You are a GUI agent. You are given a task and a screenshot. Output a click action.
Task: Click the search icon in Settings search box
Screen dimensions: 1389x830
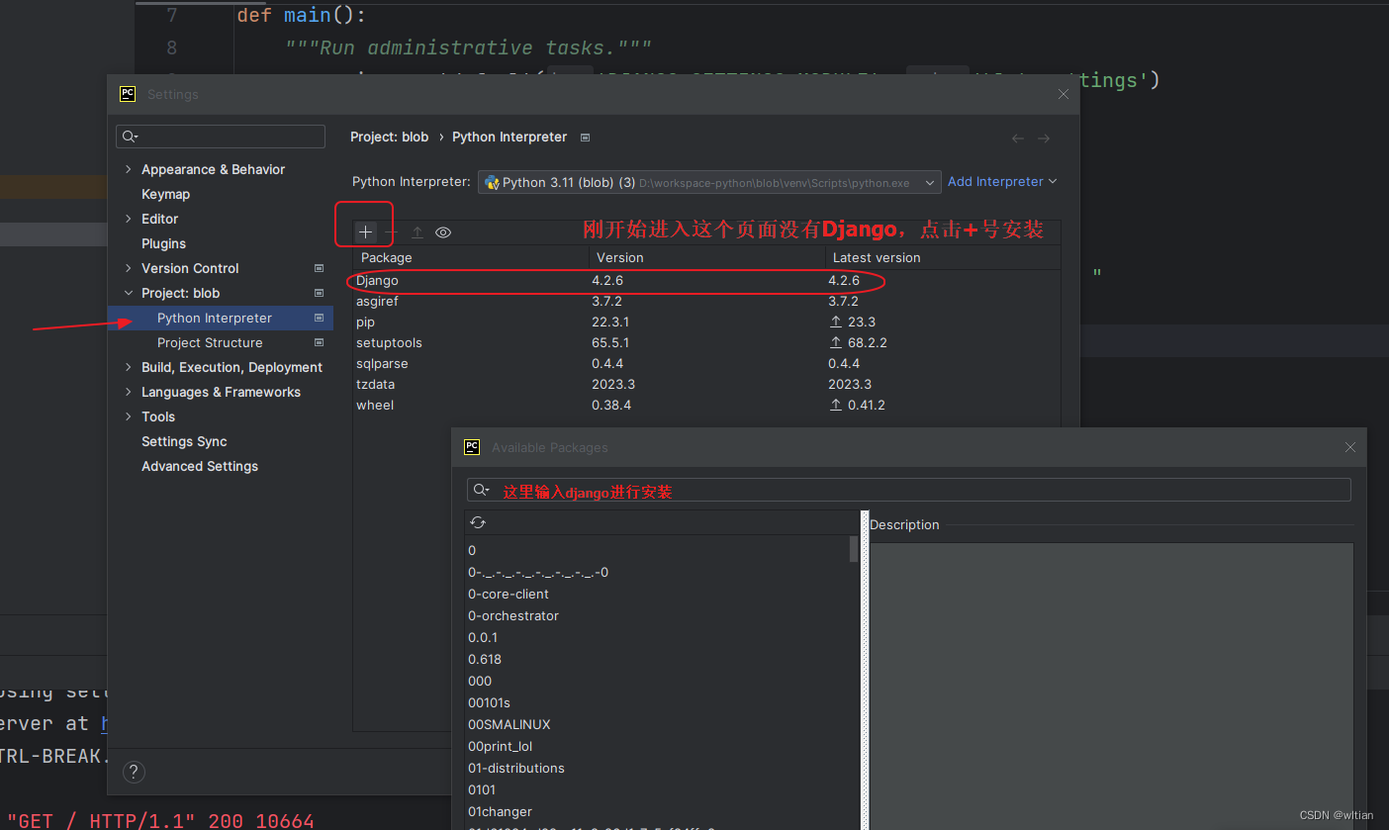click(130, 137)
